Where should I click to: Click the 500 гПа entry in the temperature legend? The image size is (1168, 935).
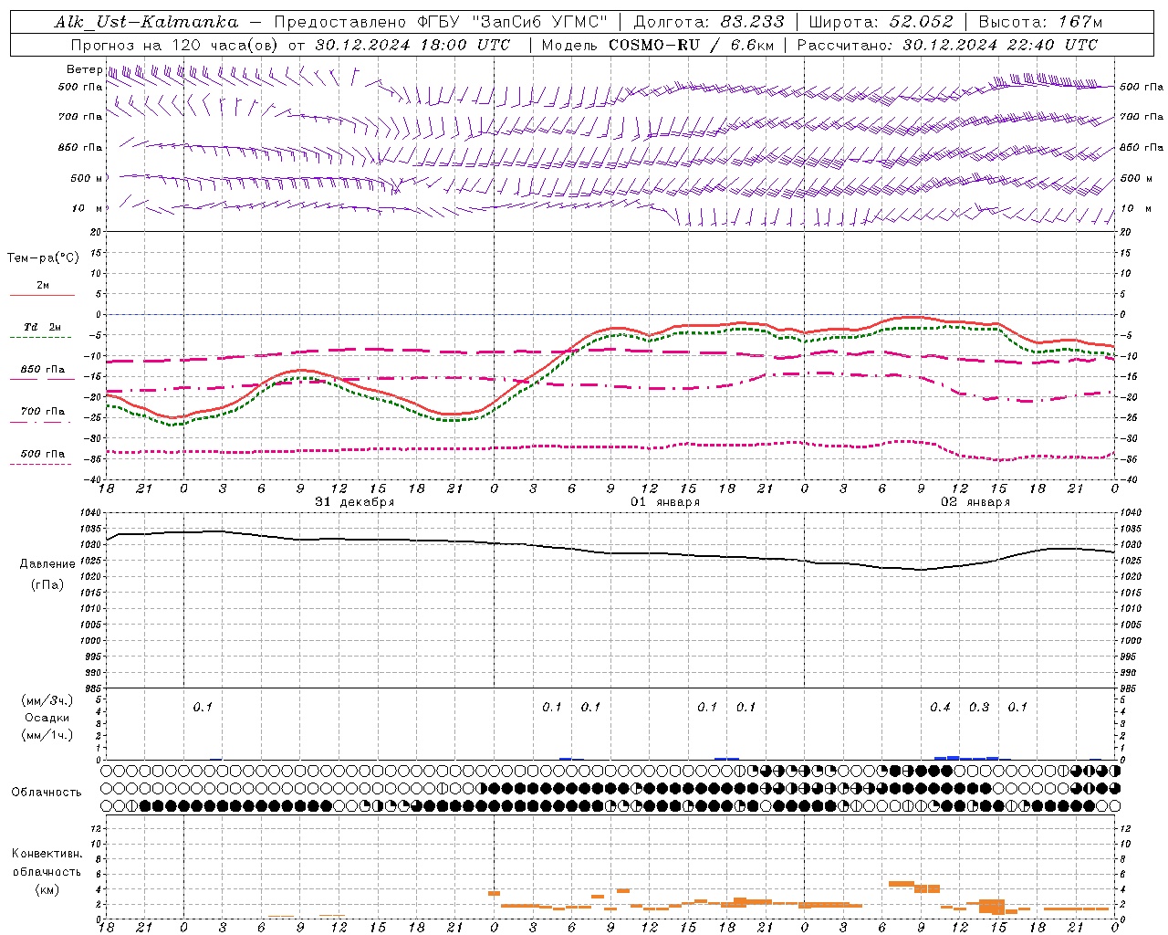[43, 454]
